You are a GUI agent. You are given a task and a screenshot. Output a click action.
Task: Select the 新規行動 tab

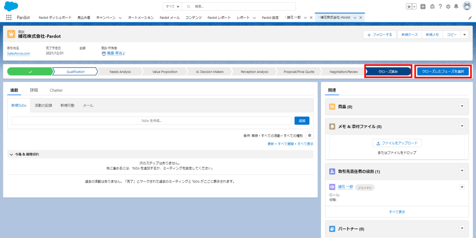pos(67,106)
